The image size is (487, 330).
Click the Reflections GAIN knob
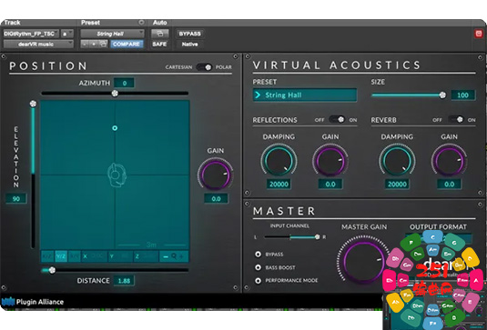(330, 161)
